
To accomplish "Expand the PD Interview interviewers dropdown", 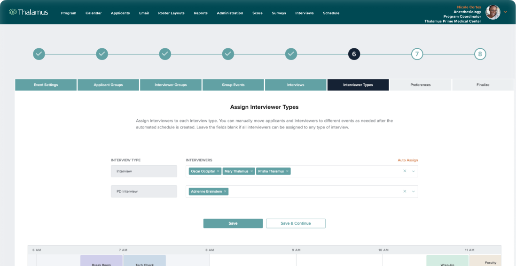I will pos(414,191).
